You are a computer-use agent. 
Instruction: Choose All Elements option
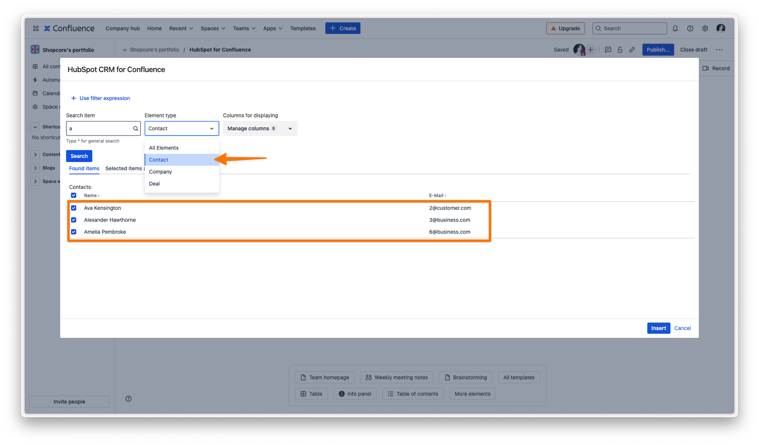182,148
